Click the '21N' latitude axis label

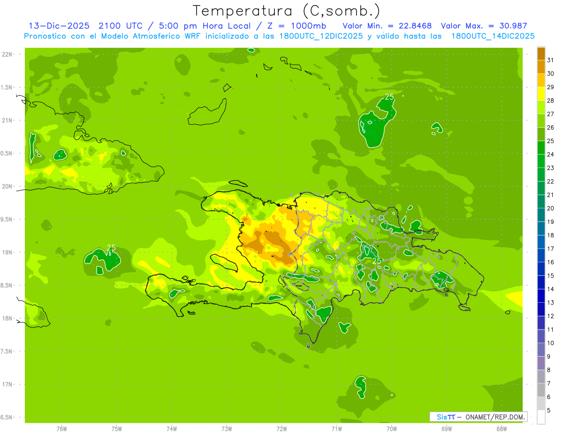pos(8,120)
